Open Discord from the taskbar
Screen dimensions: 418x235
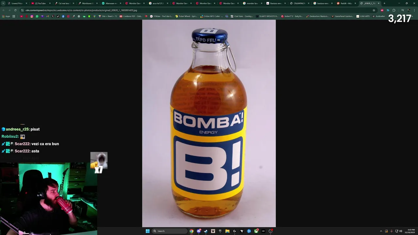click(x=199, y=231)
